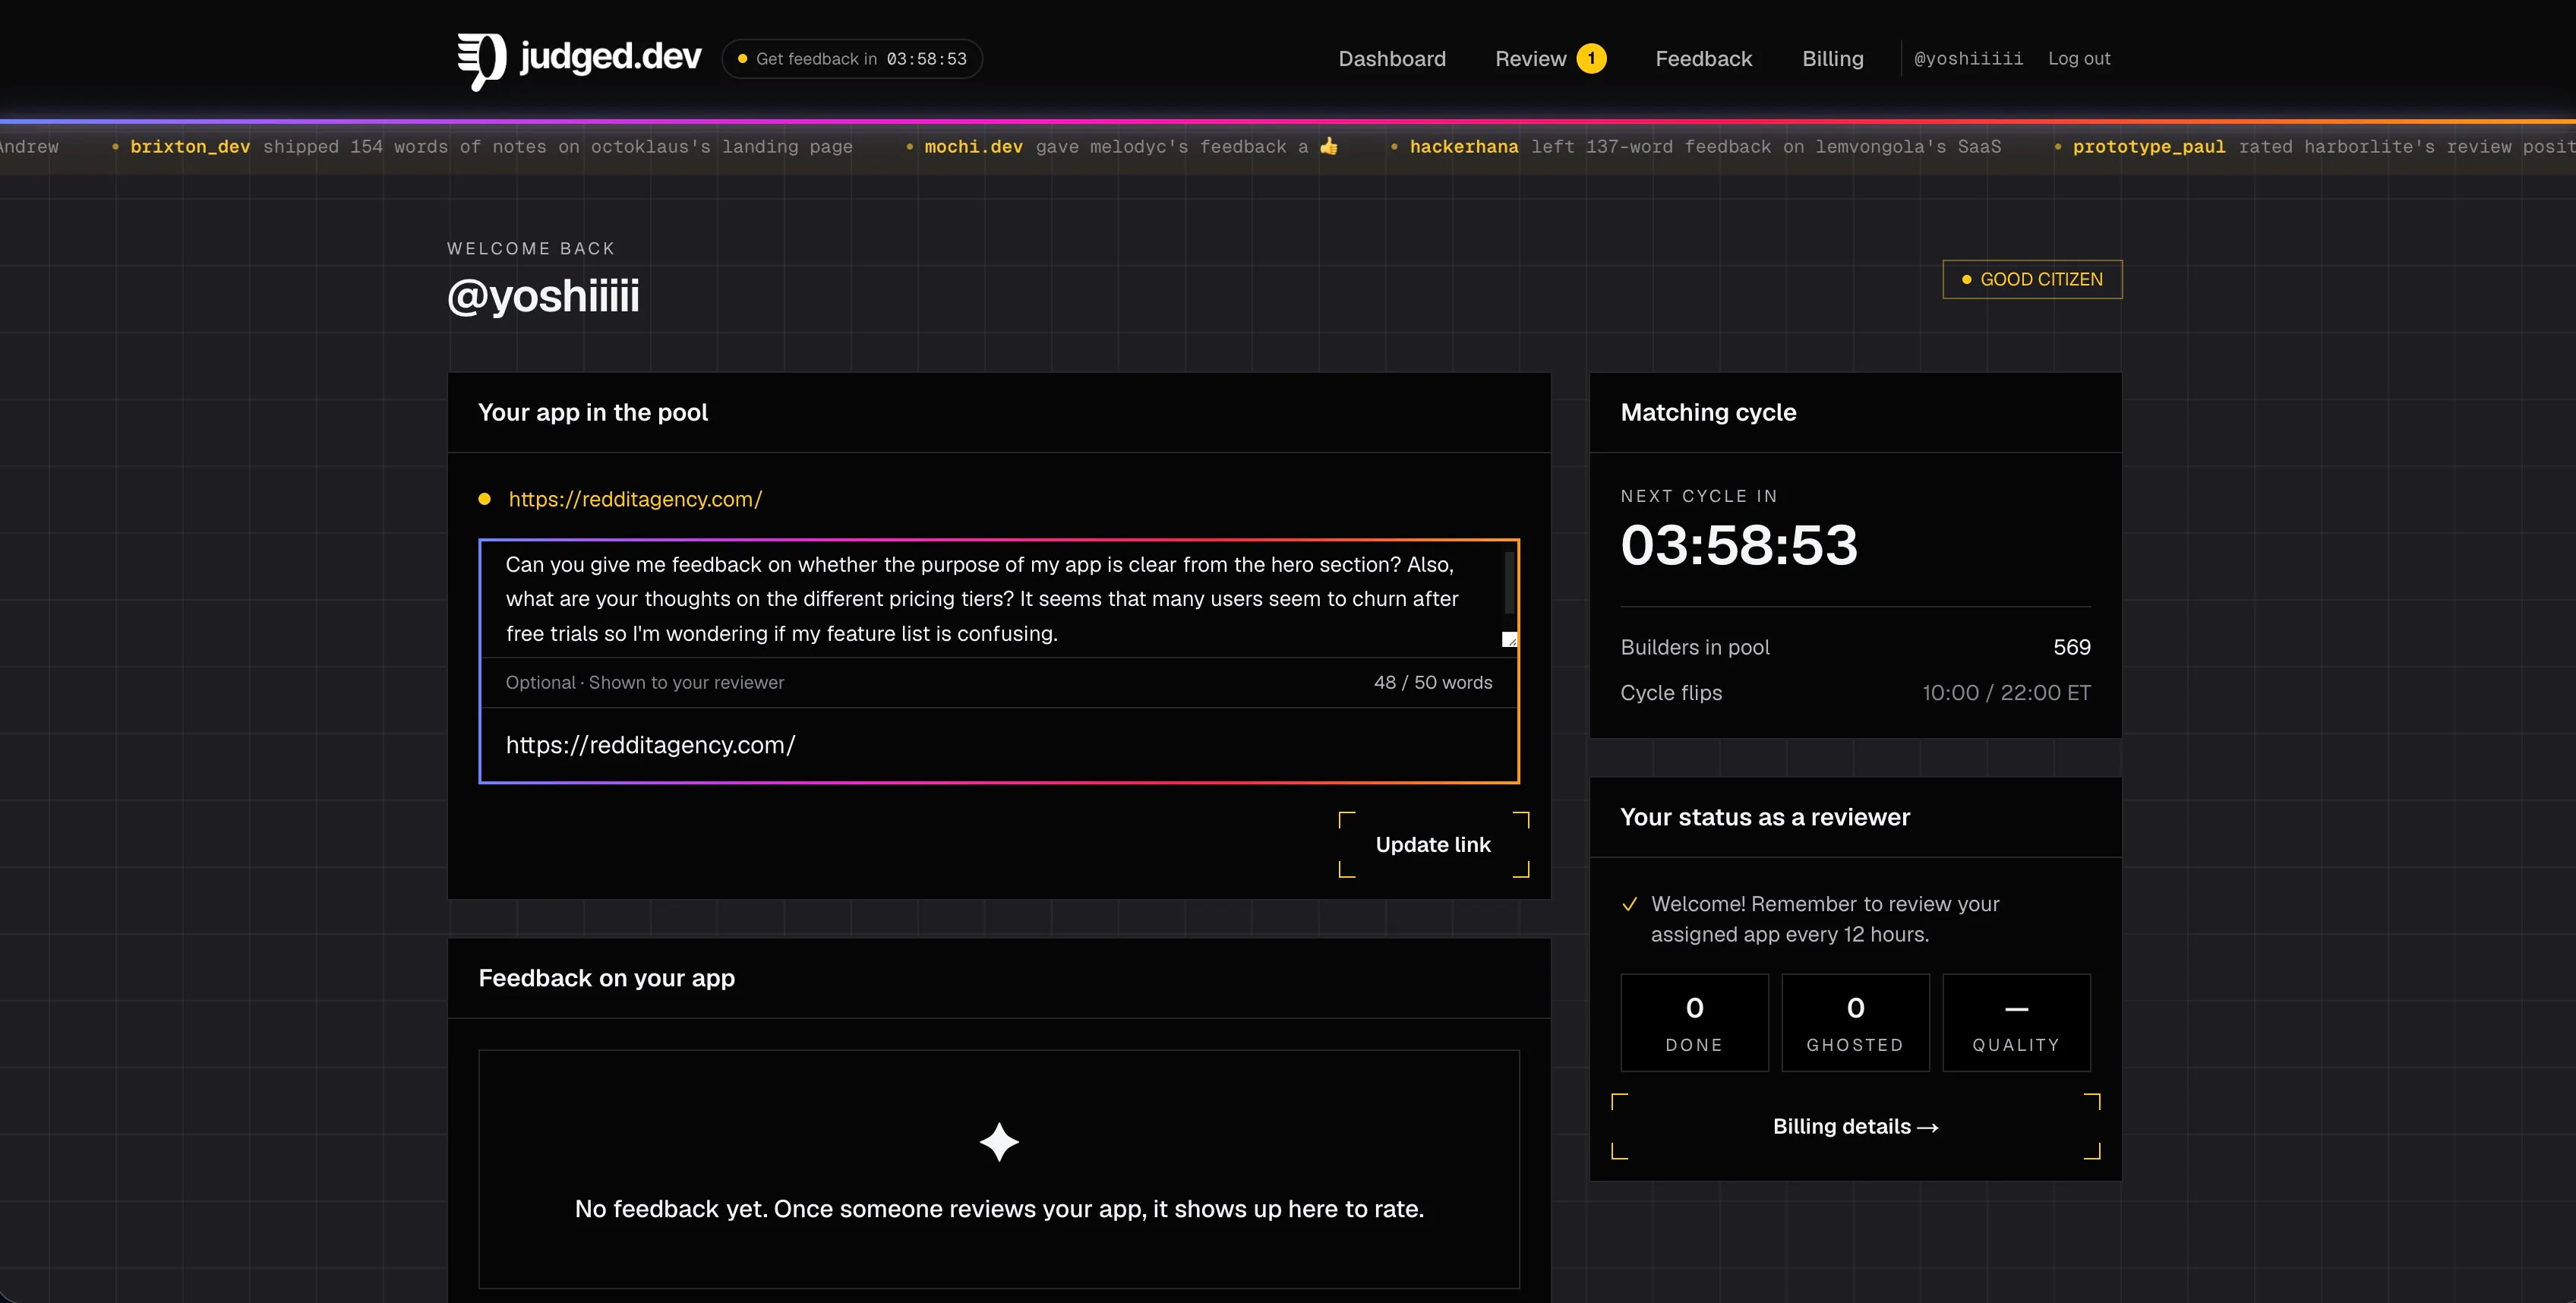The height and width of the screenshot is (1303, 2576).
Task: Click brixton_dev username in the ticker
Action: 190,147
